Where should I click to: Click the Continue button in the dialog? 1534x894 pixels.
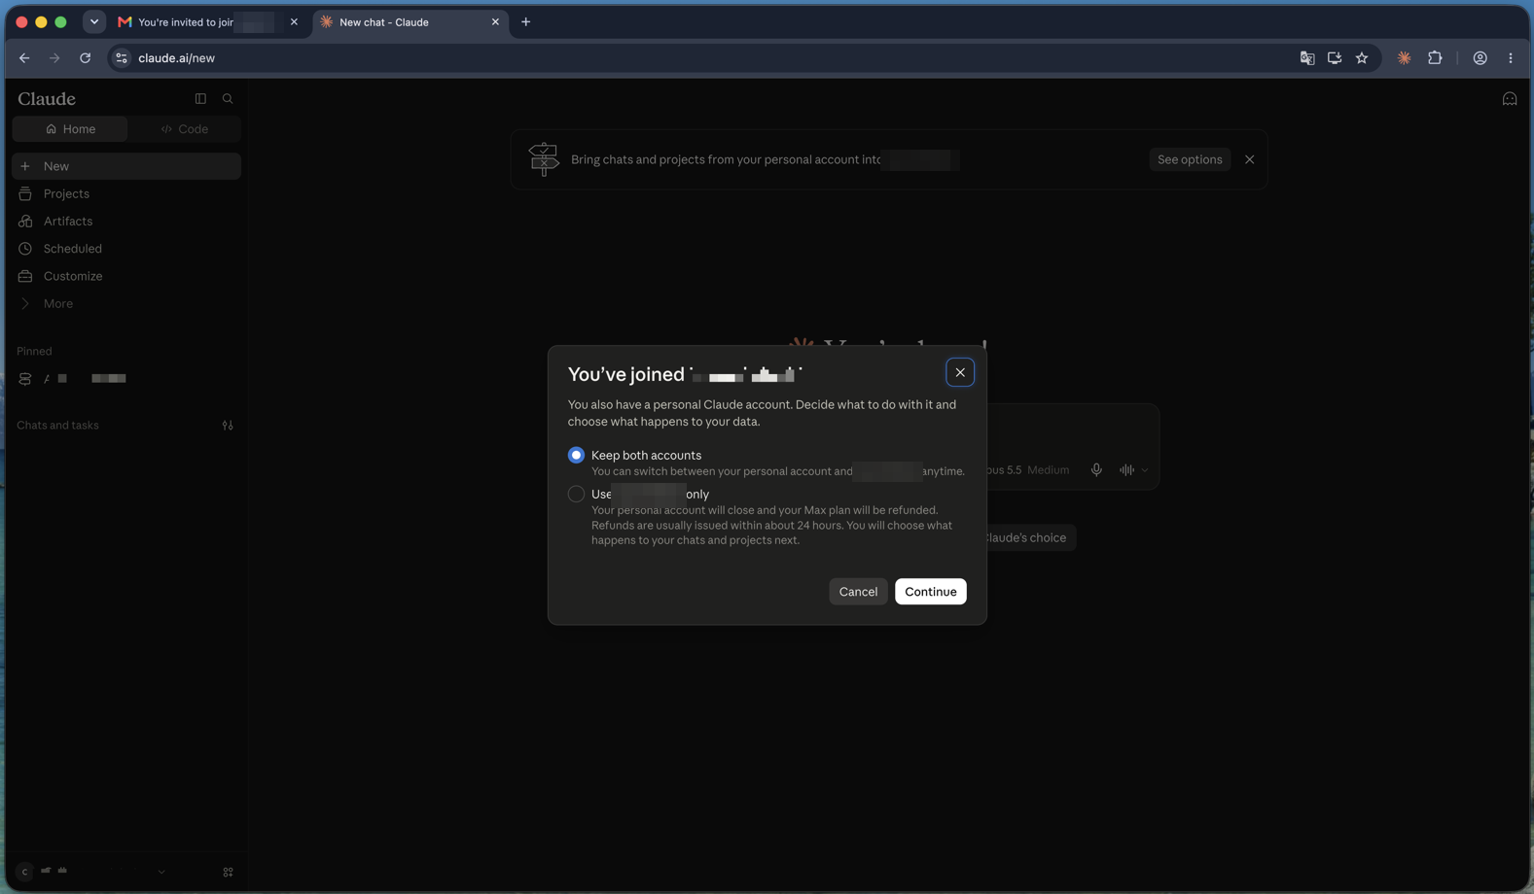point(930,591)
